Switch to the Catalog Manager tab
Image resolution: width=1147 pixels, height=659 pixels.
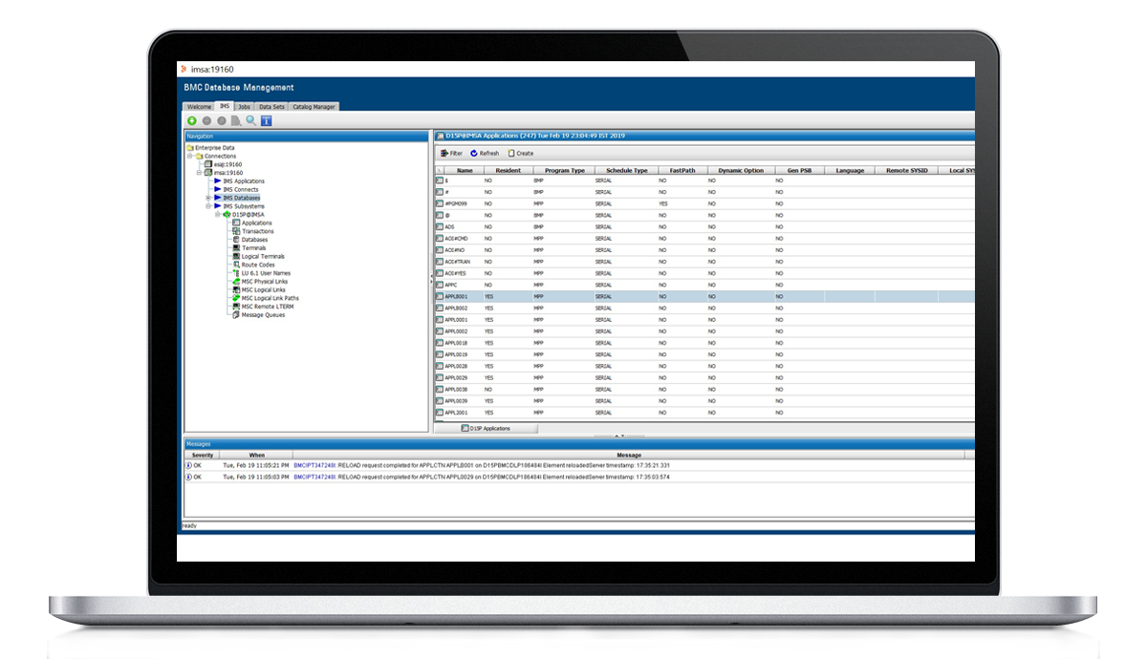(x=314, y=107)
